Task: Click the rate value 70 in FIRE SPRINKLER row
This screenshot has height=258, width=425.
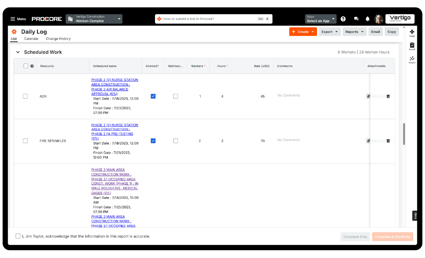Action: point(263,141)
